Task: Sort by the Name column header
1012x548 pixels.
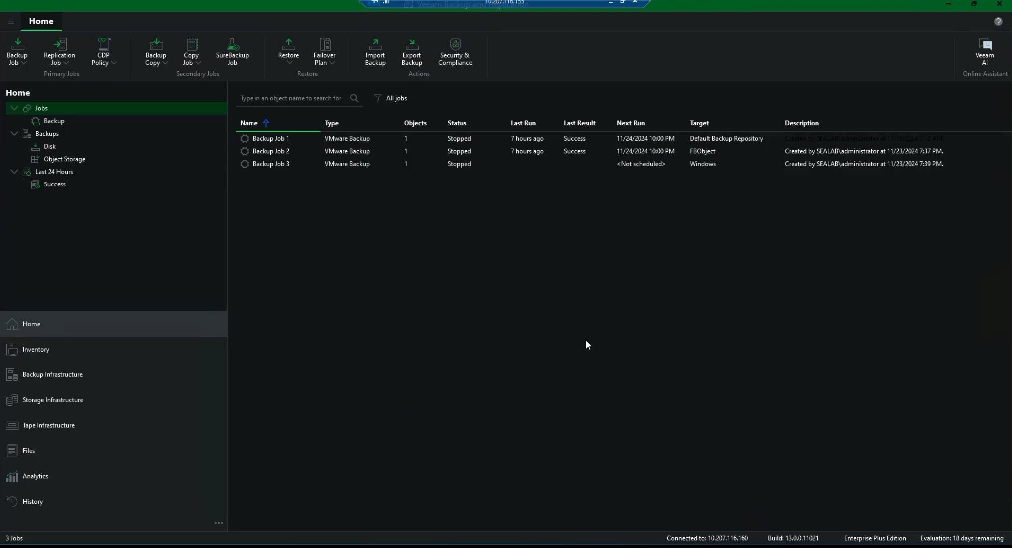Action: (249, 123)
